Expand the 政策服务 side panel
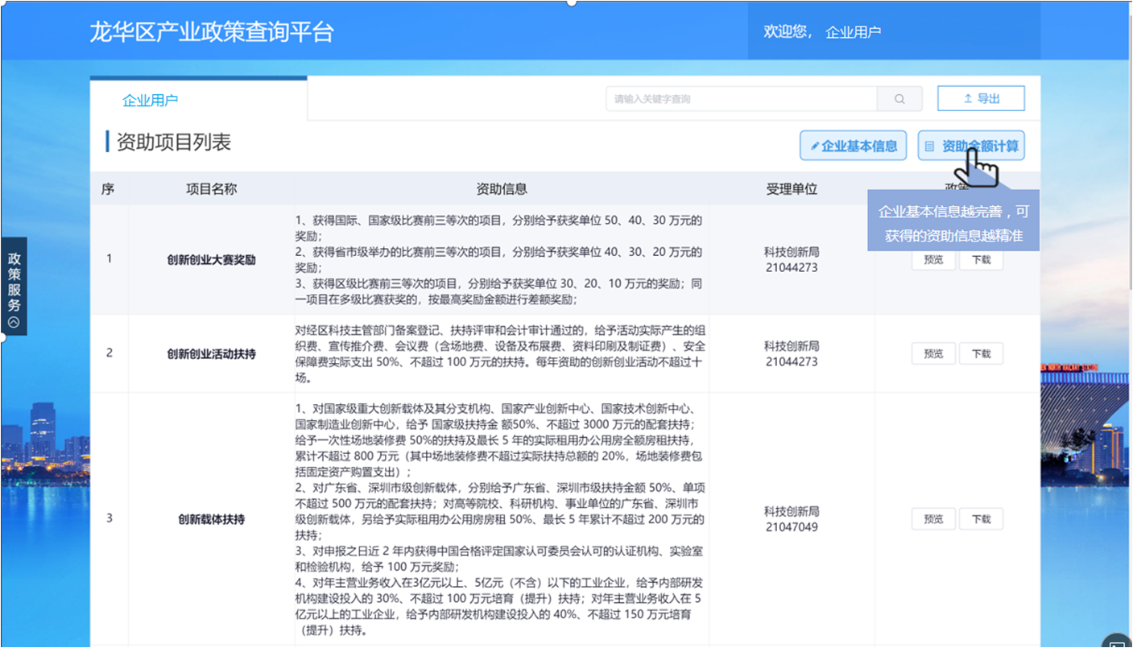The width and height of the screenshot is (1133, 648). [x=14, y=282]
